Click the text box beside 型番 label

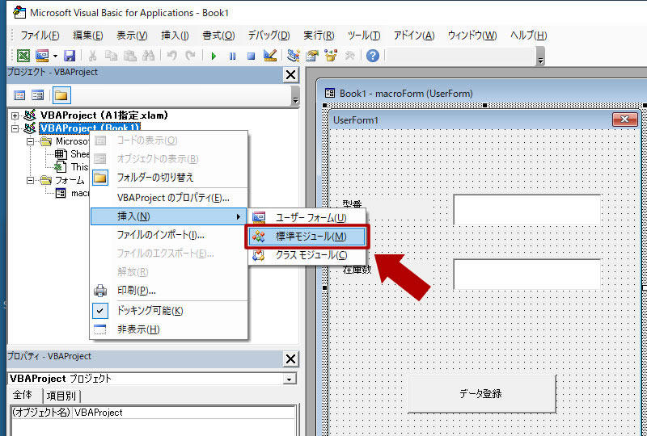[527, 209]
